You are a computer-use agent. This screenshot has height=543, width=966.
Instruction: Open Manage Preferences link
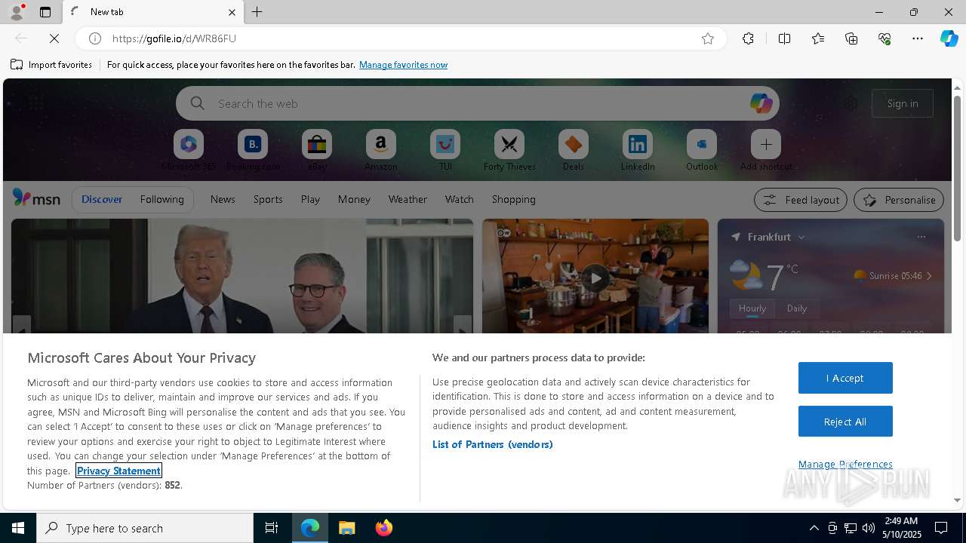[845, 464]
